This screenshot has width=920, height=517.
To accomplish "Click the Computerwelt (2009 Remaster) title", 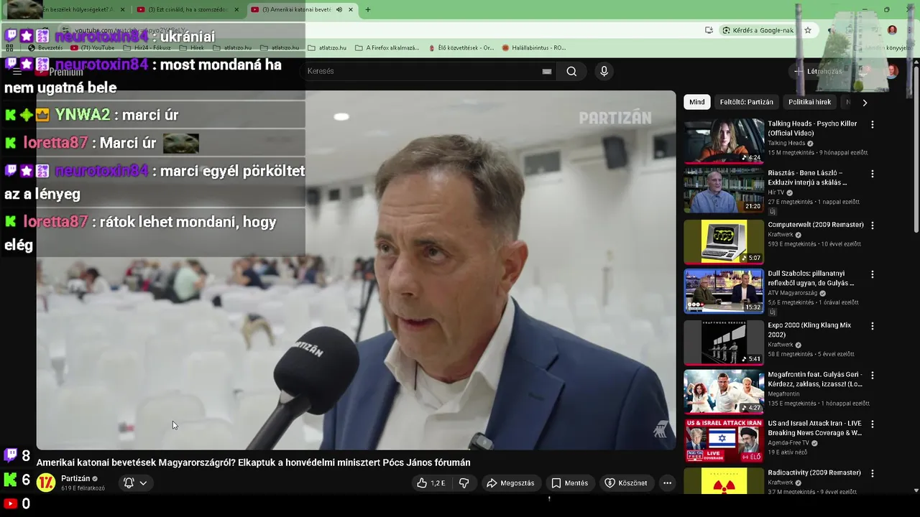I will pos(816,225).
